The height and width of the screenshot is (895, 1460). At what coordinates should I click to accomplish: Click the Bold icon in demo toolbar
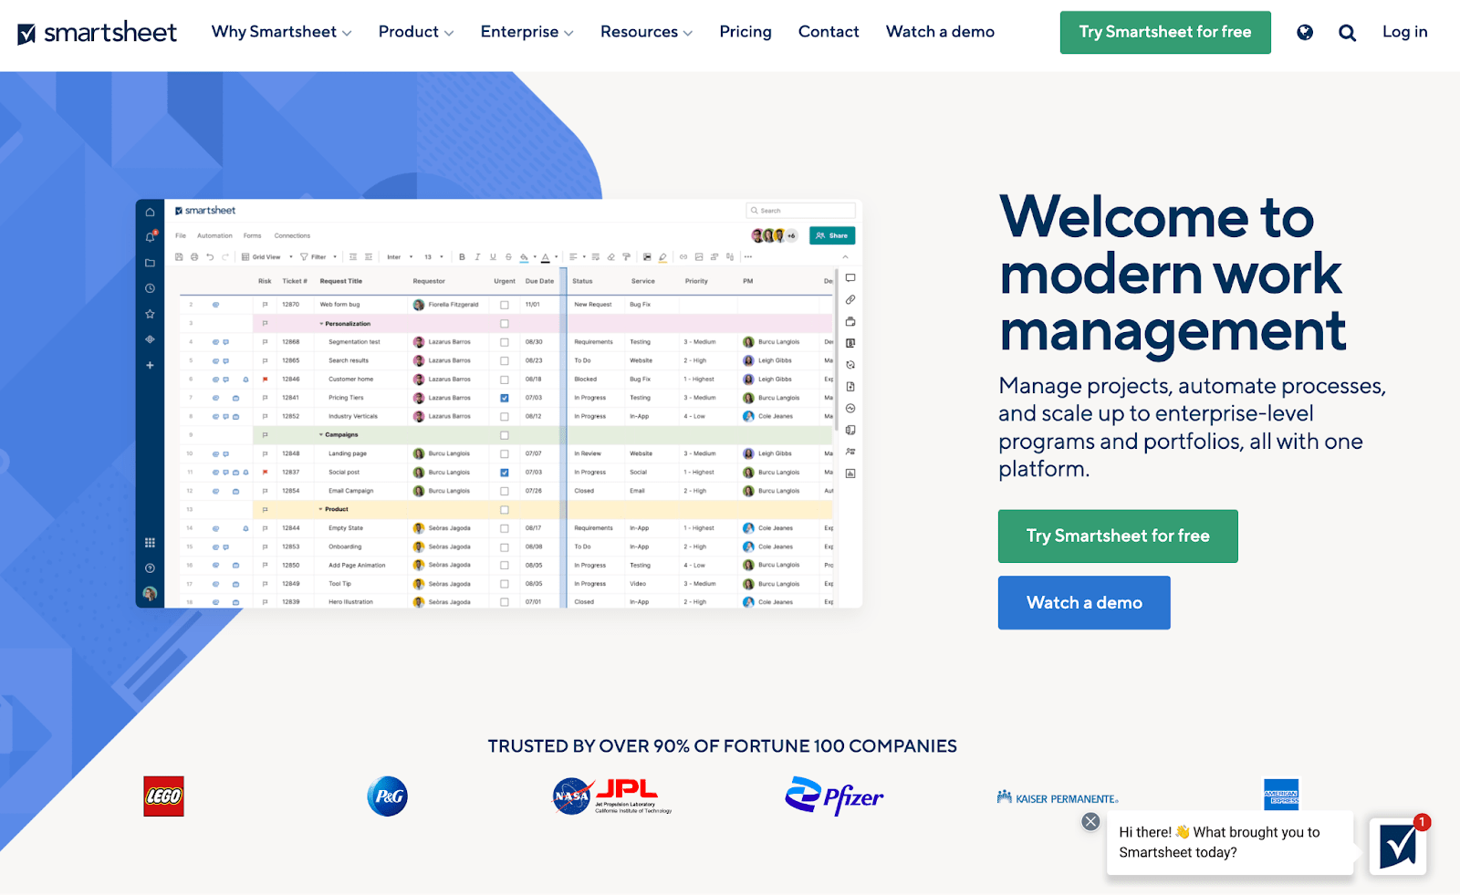click(462, 257)
